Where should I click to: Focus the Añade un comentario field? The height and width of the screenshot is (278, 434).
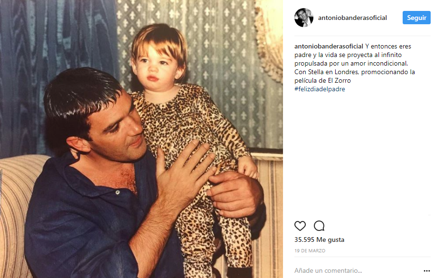point(357,270)
